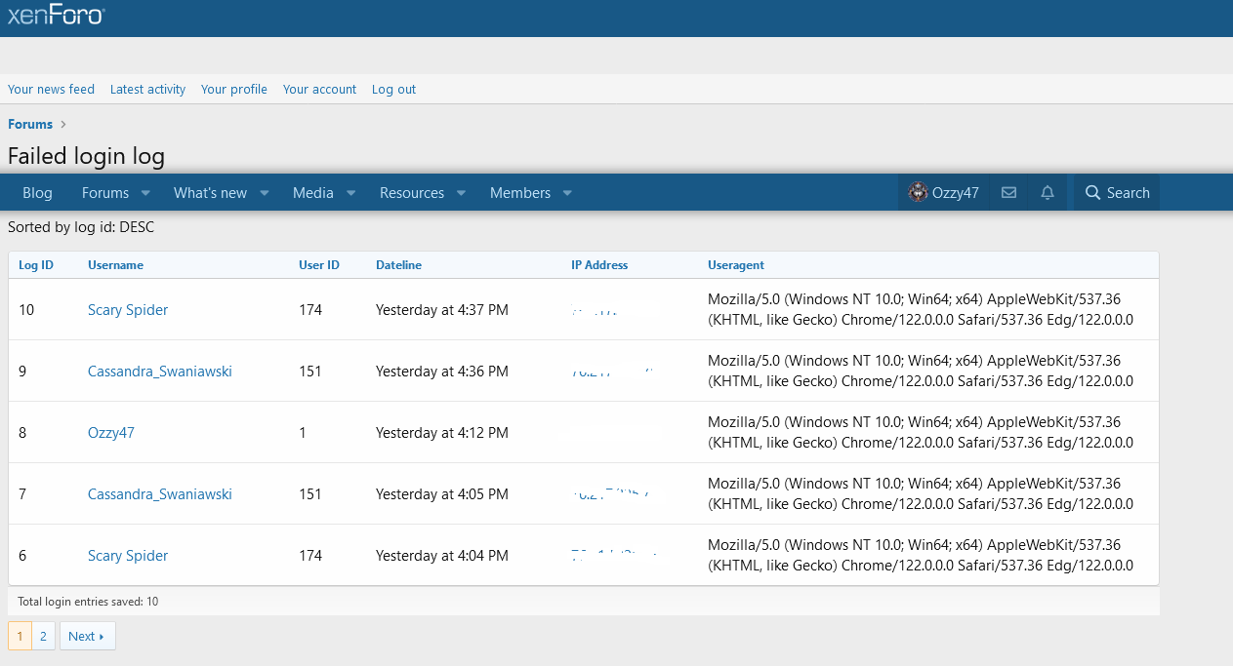Viewport: 1233px width, 666px height.
Task: Click the Next page button
Action: 87,637
